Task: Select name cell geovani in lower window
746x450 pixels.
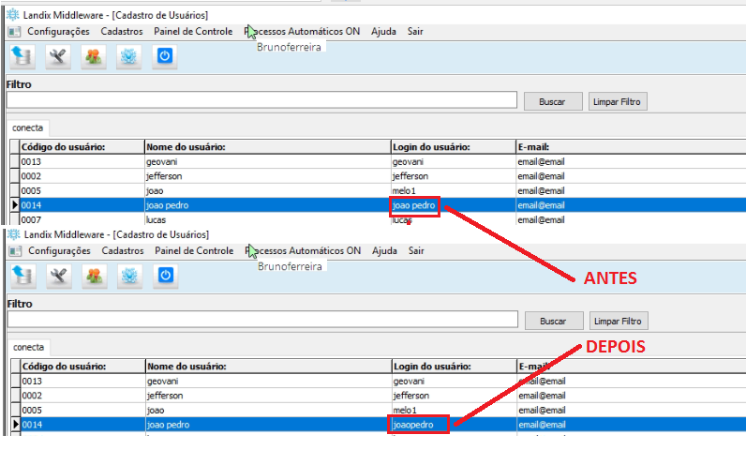Action: pyautogui.click(x=268, y=381)
